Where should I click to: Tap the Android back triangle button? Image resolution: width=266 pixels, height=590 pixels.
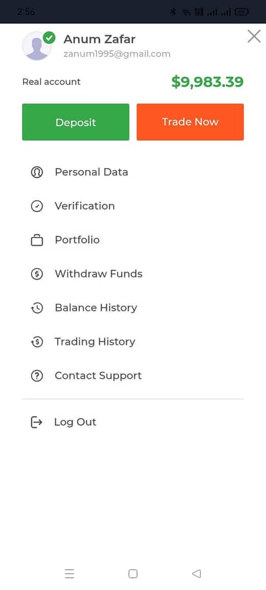click(x=196, y=573)
